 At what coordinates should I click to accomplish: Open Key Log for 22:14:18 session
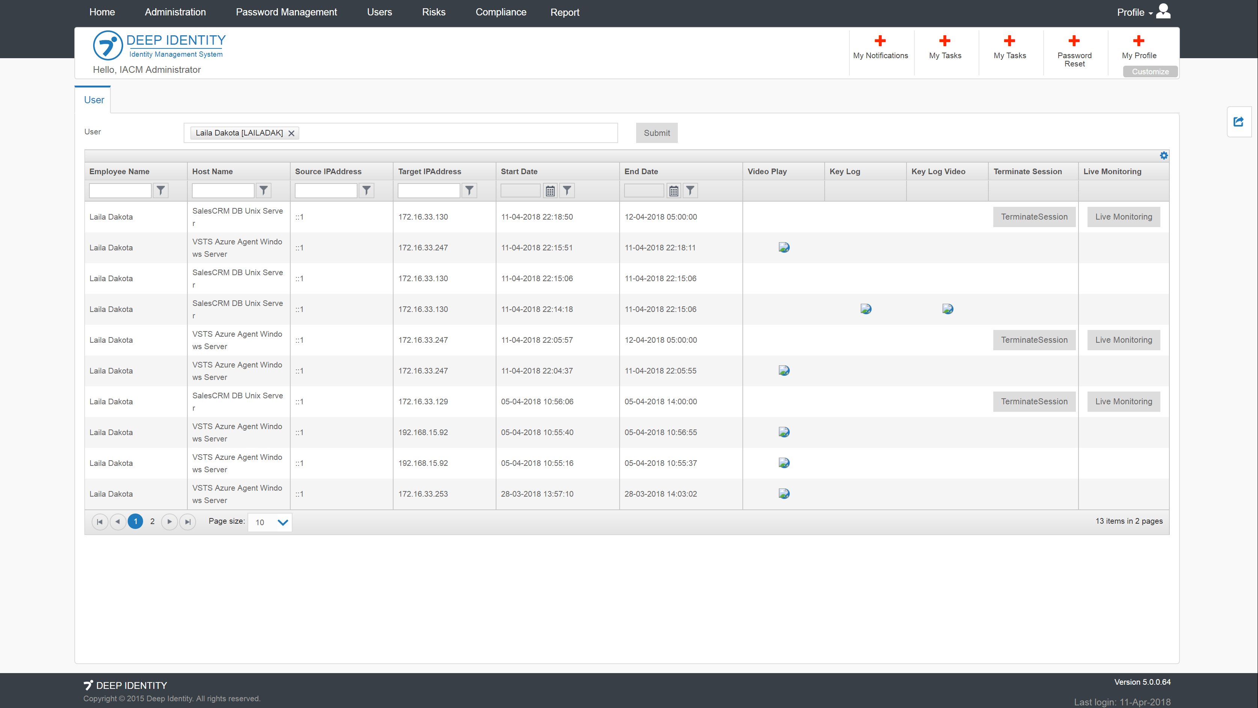865,309
